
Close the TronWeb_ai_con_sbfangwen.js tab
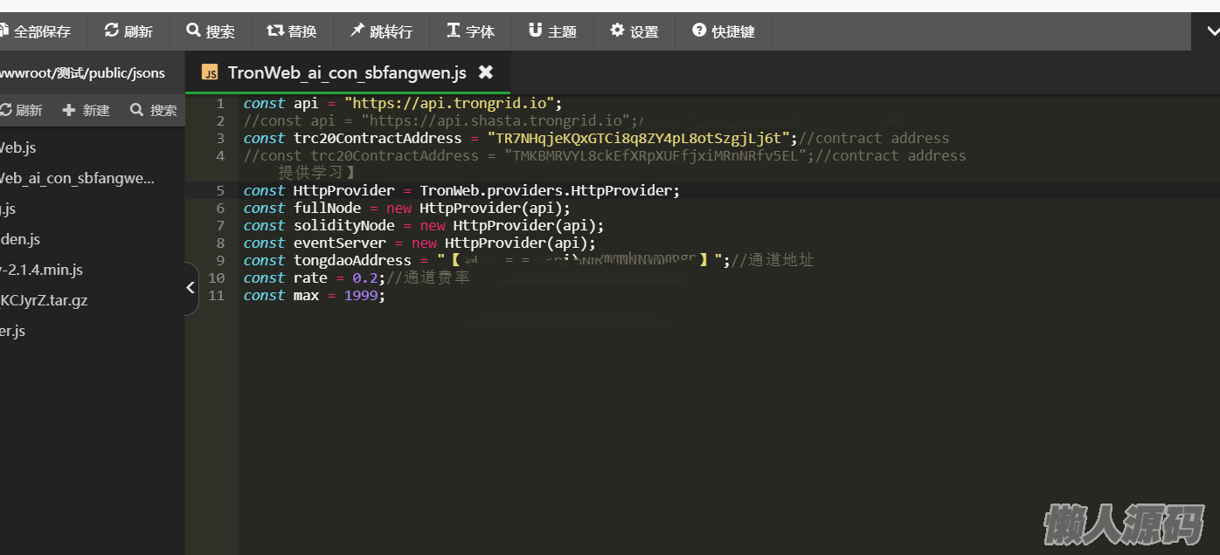486,72
